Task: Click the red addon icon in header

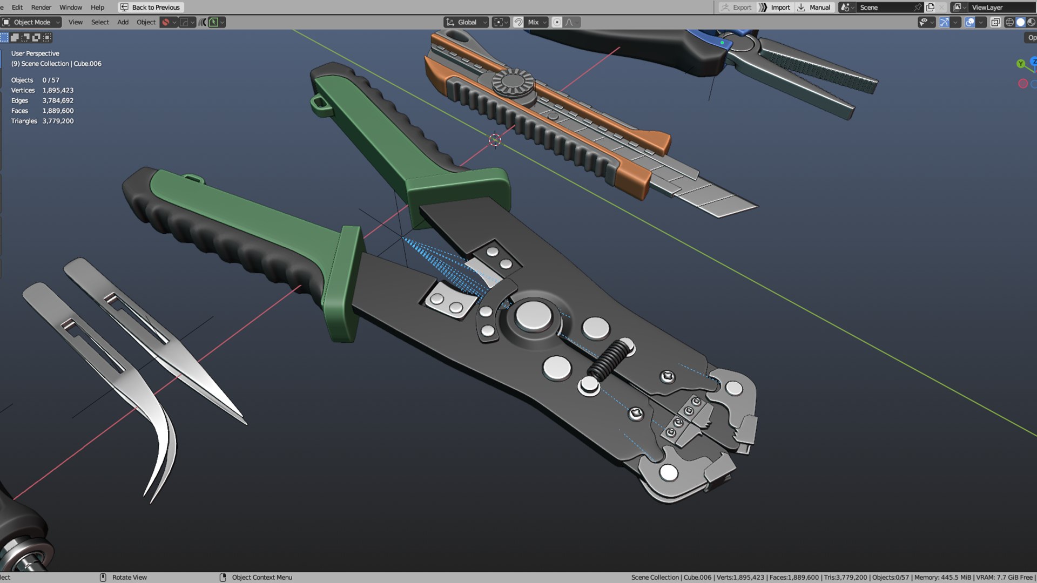Action: [x=166, y=22]
